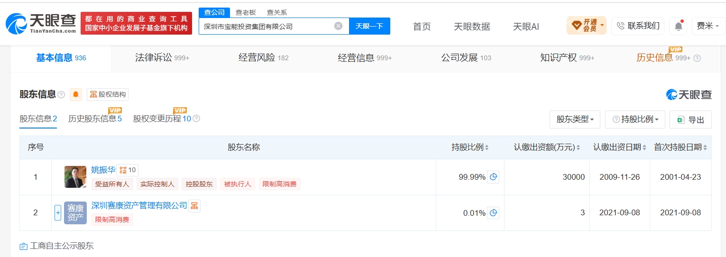
Task: Open 知识产权 tab
Action: pyautogui.click(x=567, y=58)
